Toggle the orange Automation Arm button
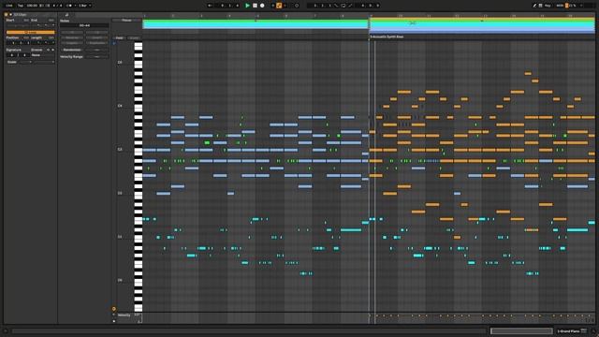 [279, 6]
